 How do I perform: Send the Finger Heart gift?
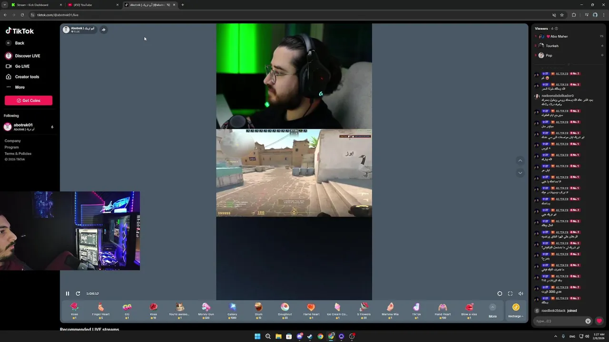click(x=100, y=310)
